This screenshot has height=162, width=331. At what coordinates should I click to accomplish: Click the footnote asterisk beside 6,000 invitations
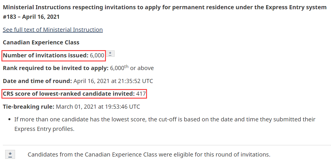110,54
